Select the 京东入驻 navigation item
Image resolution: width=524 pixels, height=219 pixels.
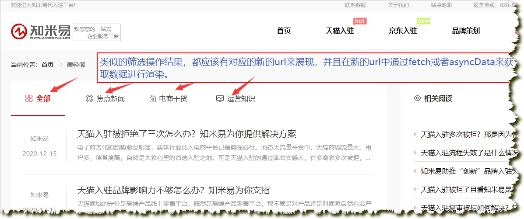[403, 31]
